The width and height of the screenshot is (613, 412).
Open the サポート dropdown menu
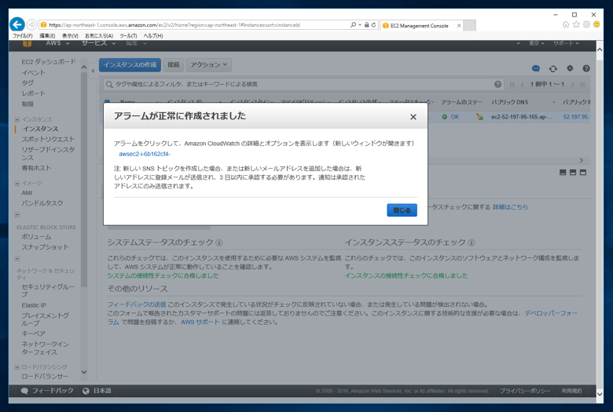(566, 43)
